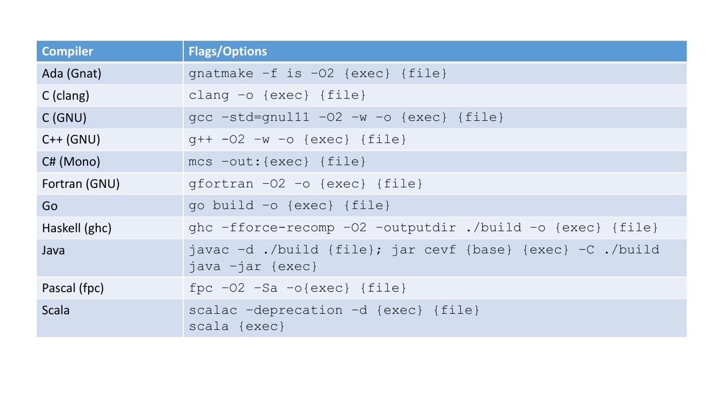This screenshot has height=408, width=725.
Task: Click the Compiler column header
Action: coord(67,51)
